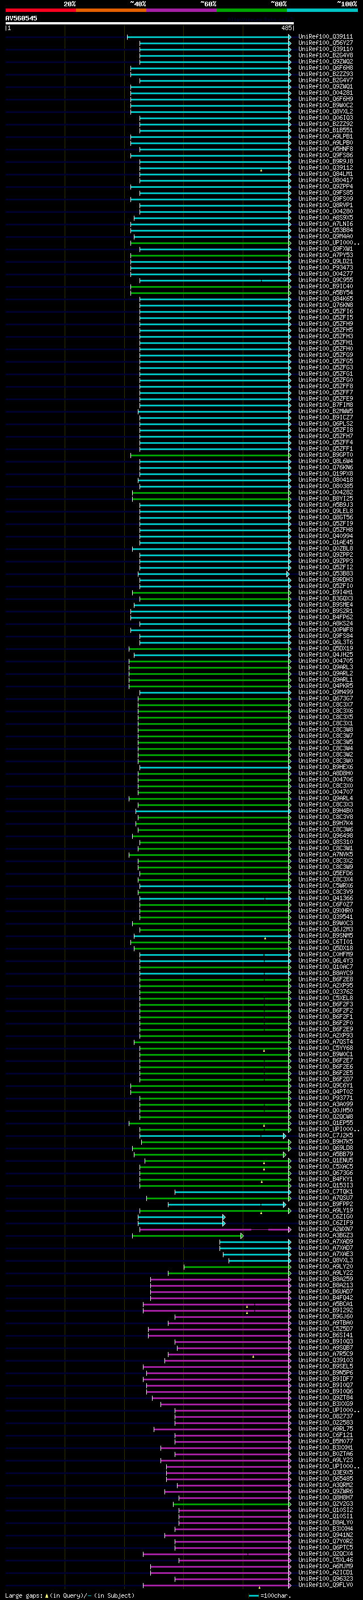Select the UniRef100_Q0PWF8 label

click(x=326, y=630)
